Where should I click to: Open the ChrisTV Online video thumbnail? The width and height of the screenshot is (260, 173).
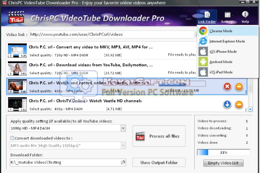(17, 104)
